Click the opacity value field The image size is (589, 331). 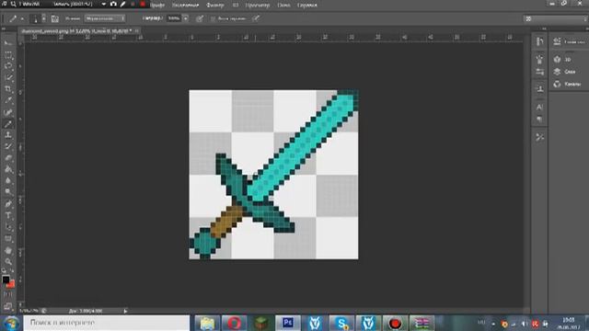tap(174, 18)
